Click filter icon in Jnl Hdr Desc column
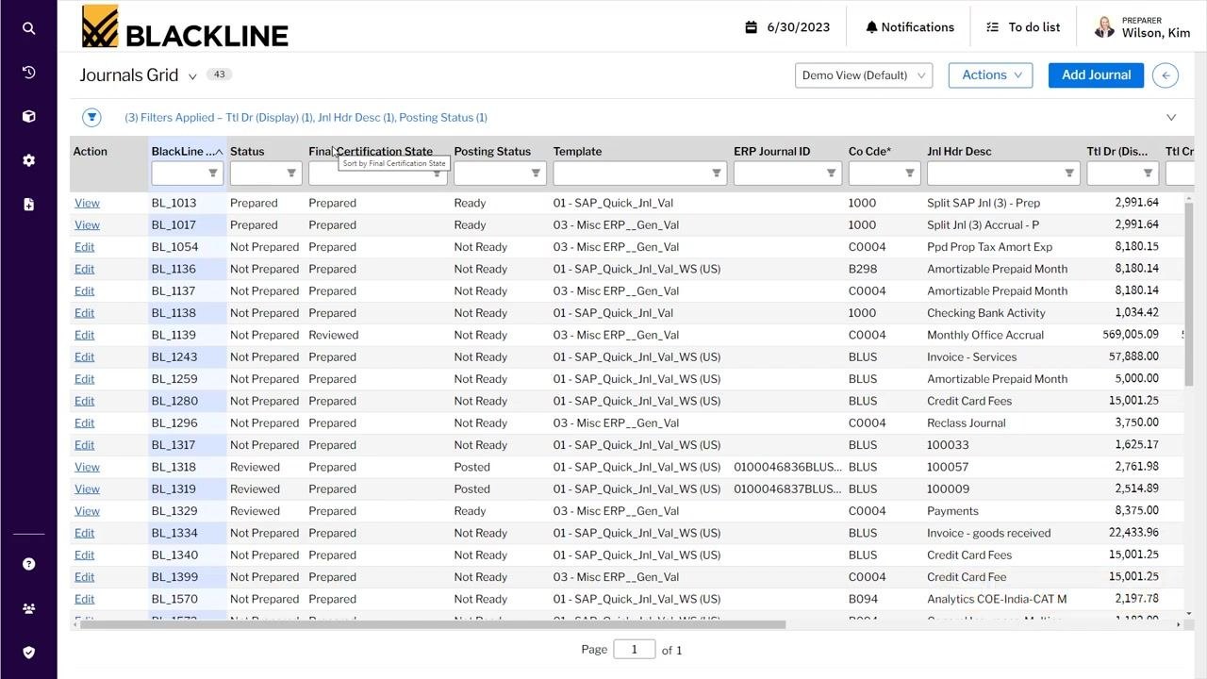The height and width of the screenshot is (679, 1207). (x=1069, y=173)
